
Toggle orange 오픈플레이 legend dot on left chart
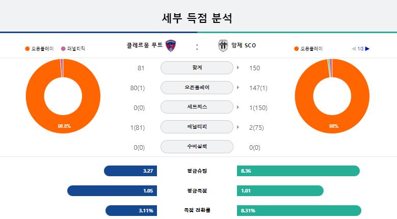[x=28, y=48]
